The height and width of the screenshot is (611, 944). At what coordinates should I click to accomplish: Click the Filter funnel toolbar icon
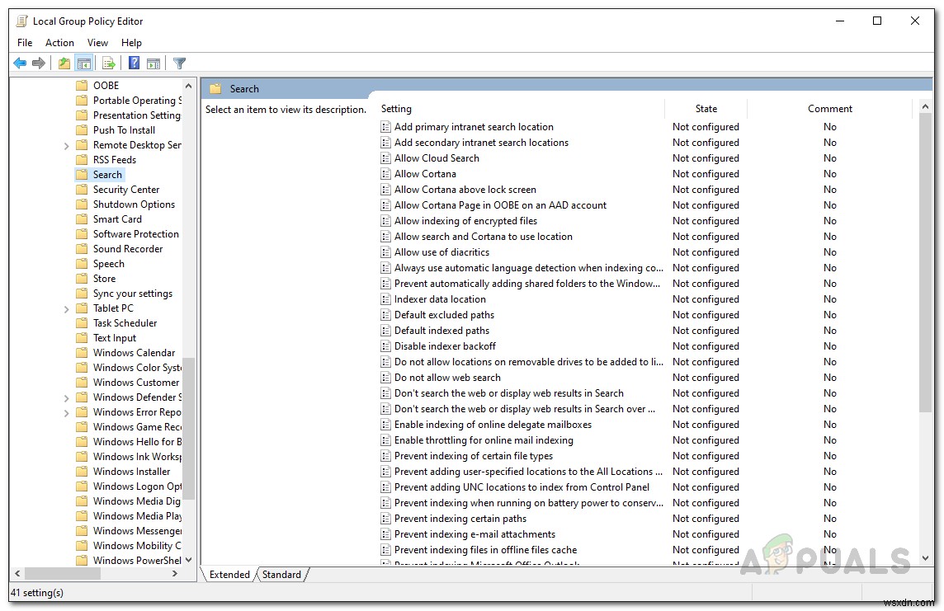coord(179,63)
